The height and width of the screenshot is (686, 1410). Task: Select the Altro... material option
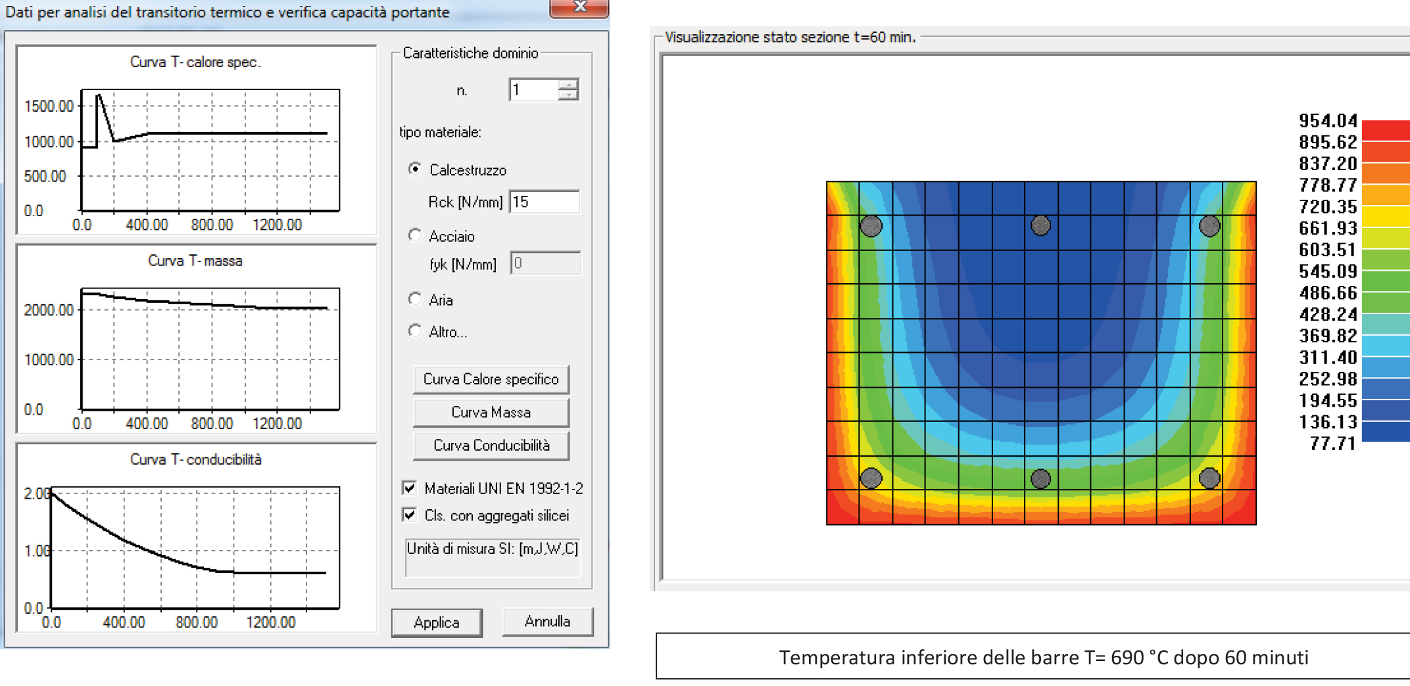(415, 331)
